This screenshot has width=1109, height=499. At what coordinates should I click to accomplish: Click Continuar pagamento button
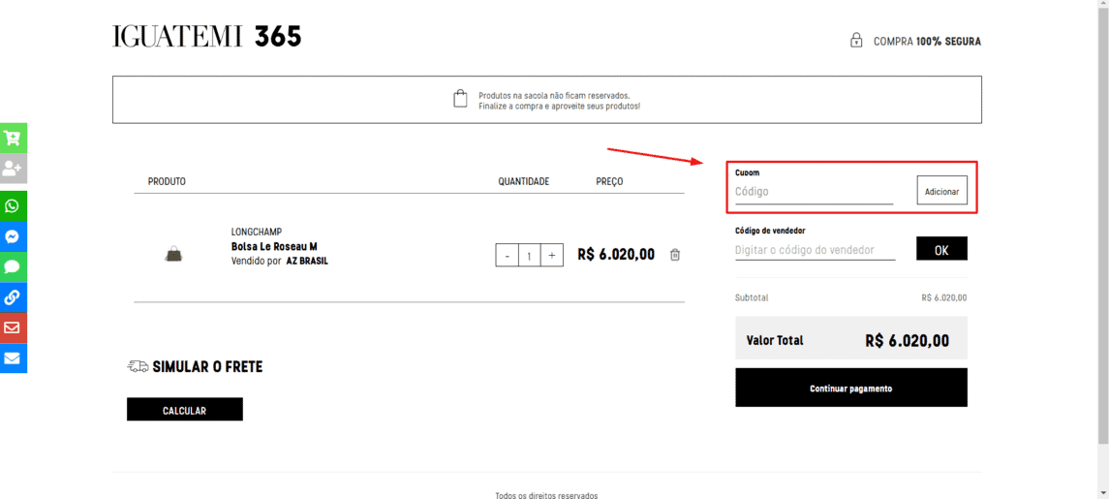point(850,388)
